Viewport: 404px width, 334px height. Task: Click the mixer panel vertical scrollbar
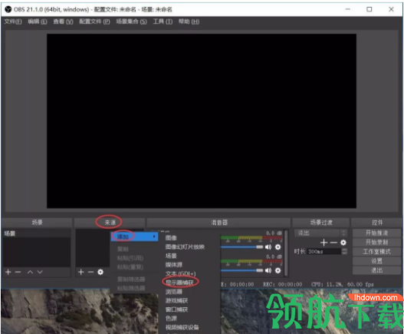pyautogui.click(x=286, y=253)
